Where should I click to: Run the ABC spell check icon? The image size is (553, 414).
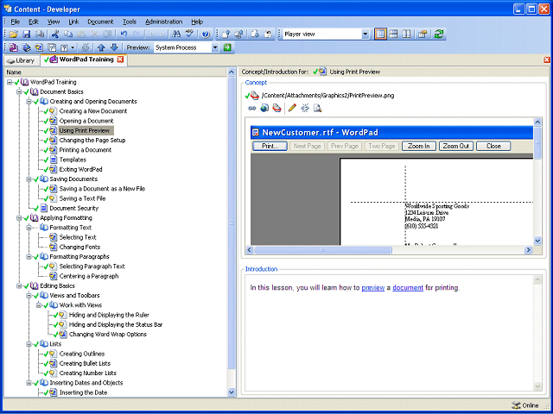coord(190,34)
